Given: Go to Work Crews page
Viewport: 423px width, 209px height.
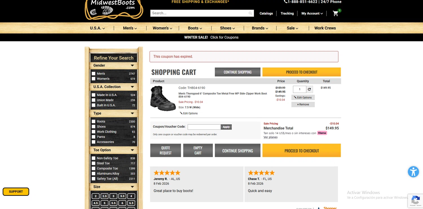Looking at the screenshot, I should coord(325,28).
